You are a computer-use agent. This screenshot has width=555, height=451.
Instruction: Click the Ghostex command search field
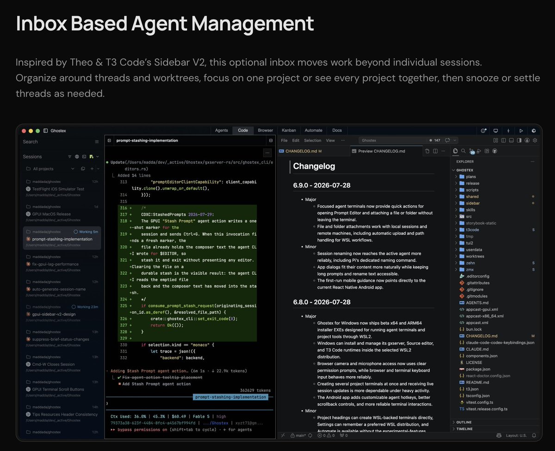pyautogui.click(x=393, y=140)
